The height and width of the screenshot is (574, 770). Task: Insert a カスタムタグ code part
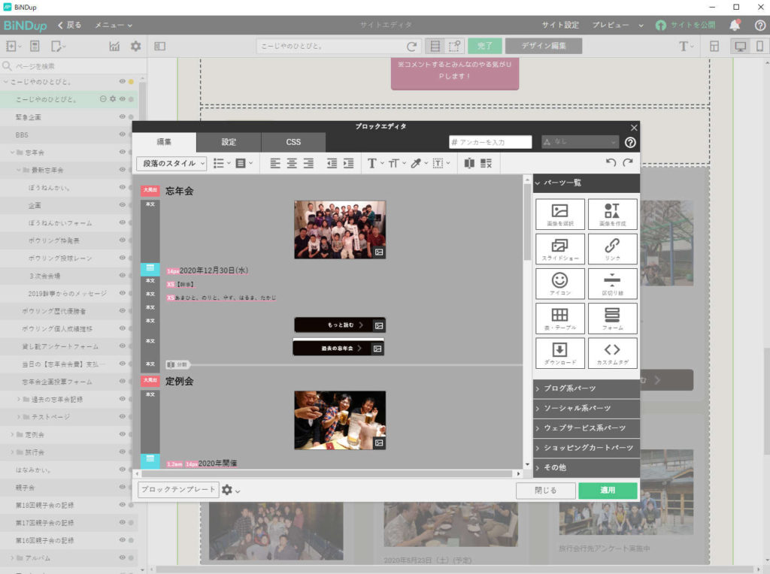[612, 352]
